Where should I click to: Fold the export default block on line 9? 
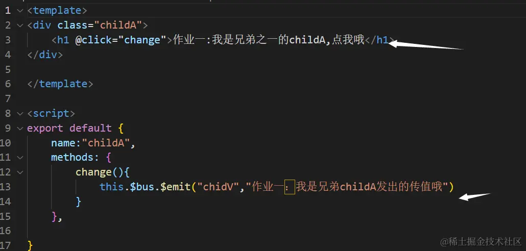(19, 128)
